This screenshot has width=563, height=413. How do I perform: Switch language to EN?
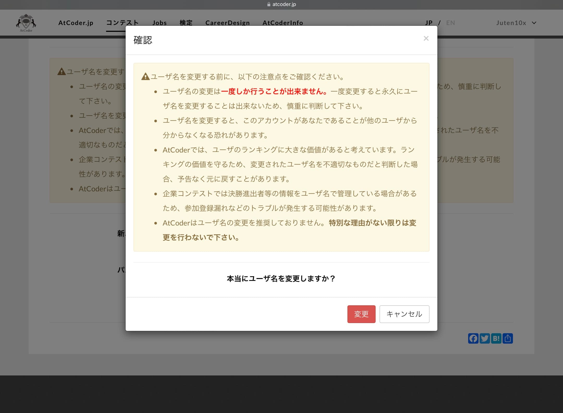tap(450, 23)
